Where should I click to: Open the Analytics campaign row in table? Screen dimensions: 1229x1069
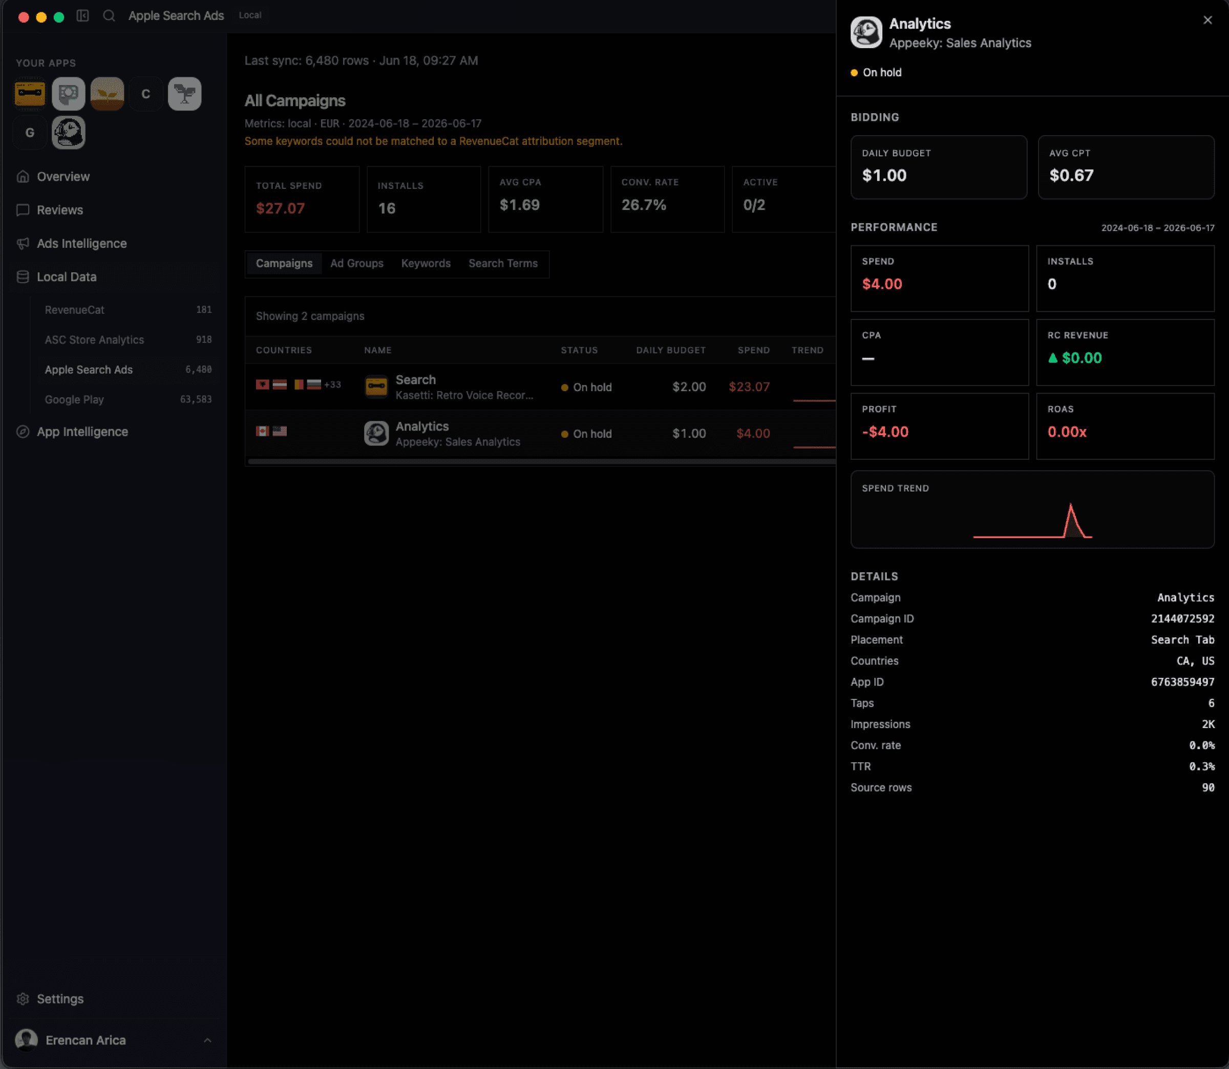point(541,433)
